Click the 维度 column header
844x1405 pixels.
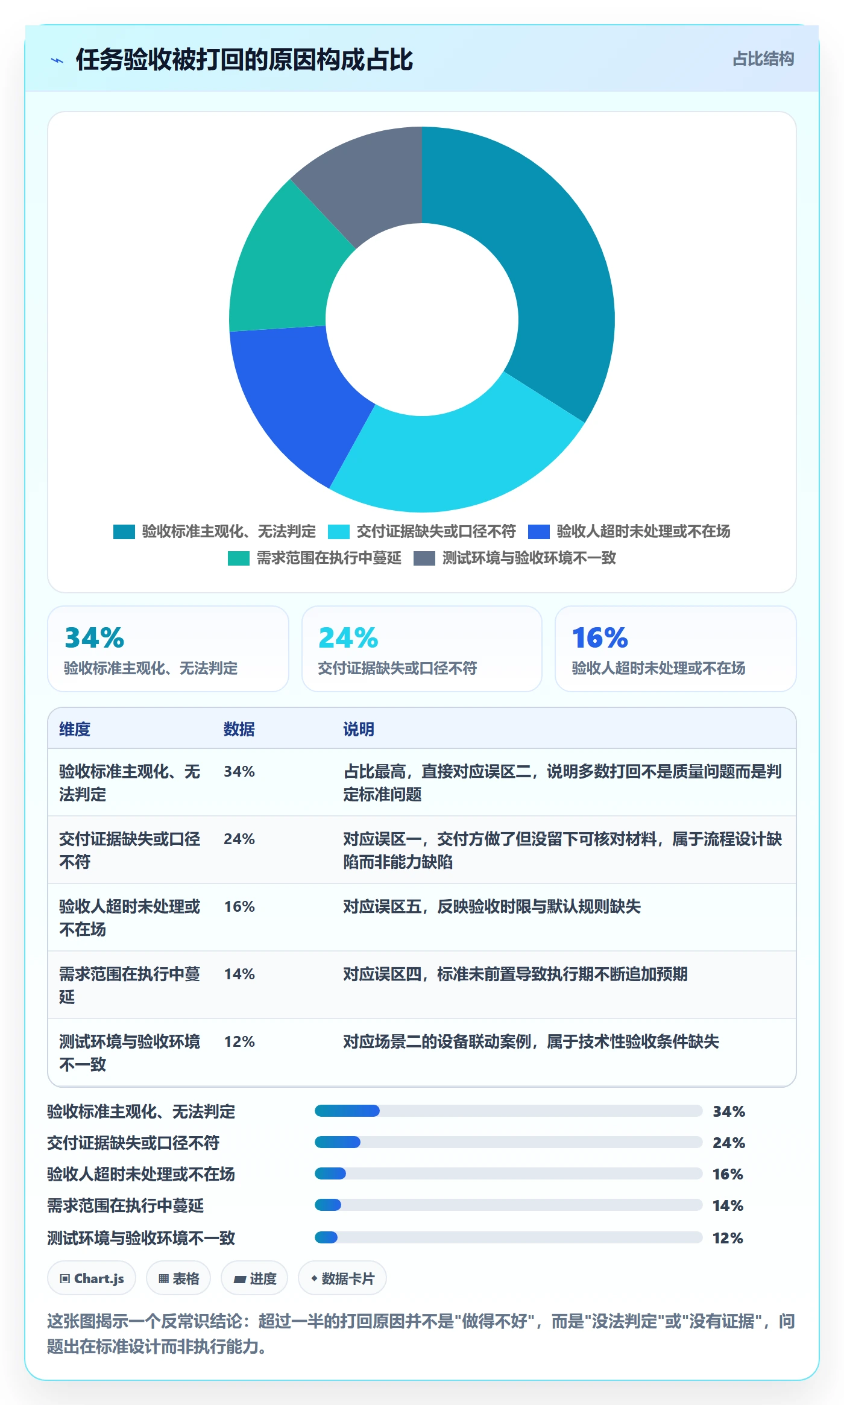(x=75, y=729)
